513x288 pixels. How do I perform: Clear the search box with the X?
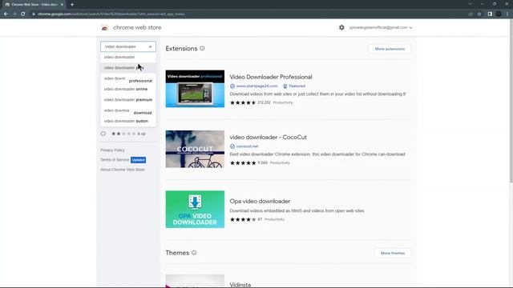[150, 46]
